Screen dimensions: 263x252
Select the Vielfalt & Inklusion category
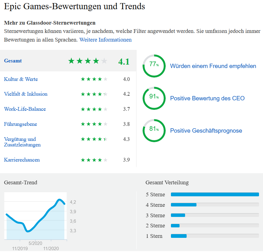click(x=26, y=94)
